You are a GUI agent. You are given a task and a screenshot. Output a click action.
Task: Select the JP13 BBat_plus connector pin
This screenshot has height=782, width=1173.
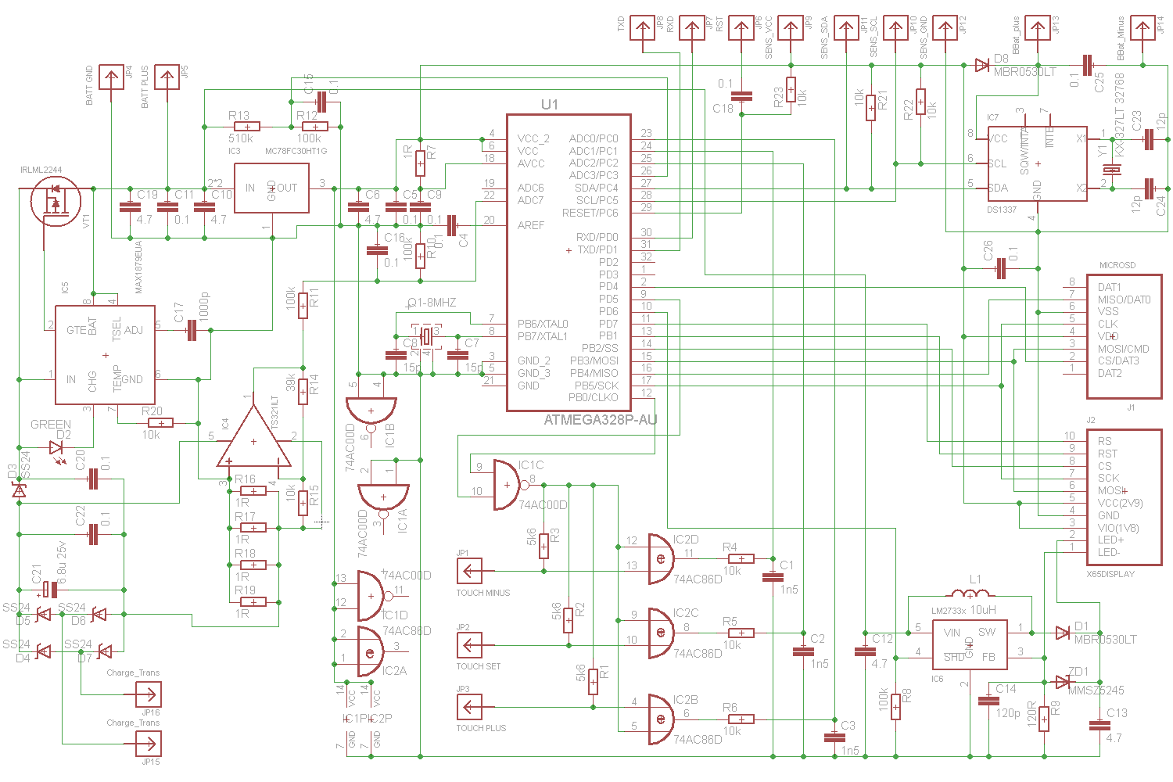pos(1038,29)
